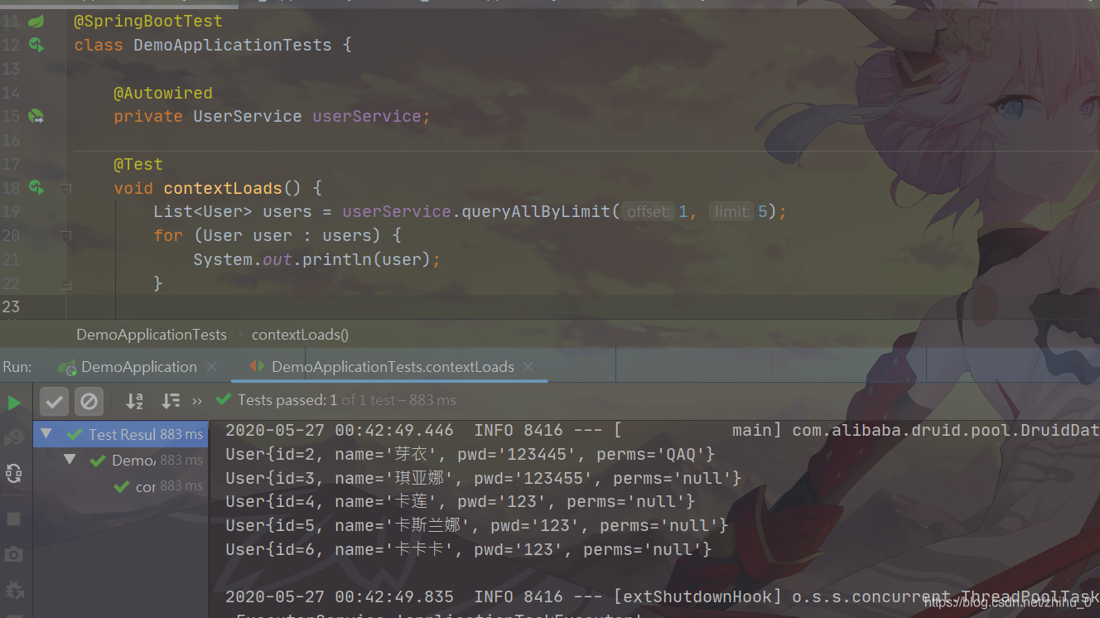This screenshot has height=618, width=1100.
Task: Sort tests by duration
Action: pos(171,401)
